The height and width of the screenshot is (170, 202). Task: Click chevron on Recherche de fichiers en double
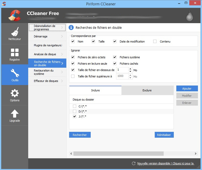pos(62,63)
